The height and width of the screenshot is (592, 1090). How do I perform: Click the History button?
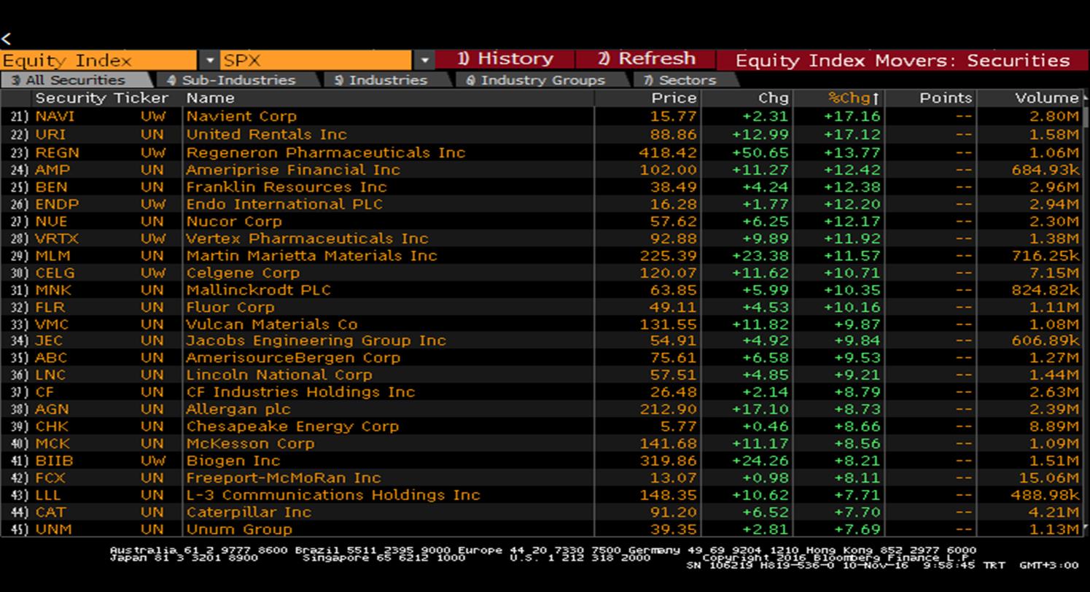coord(505,59)
